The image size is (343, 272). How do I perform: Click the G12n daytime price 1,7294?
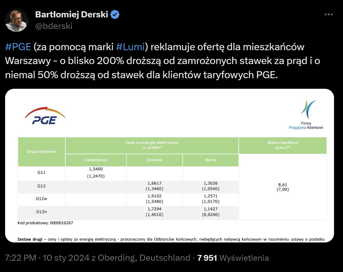tap(155, 209)
